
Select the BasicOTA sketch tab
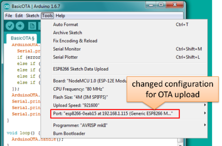coord(23,38)
